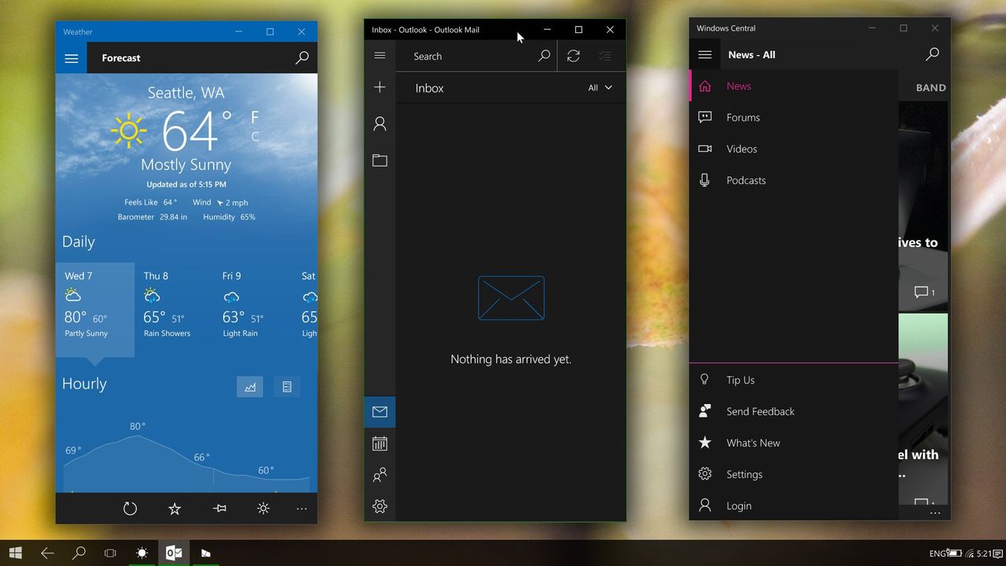Maximize the Outlook Mail window

coord(578,30)
